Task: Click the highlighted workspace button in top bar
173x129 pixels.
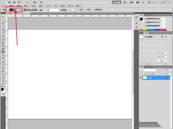Action: 117,2
